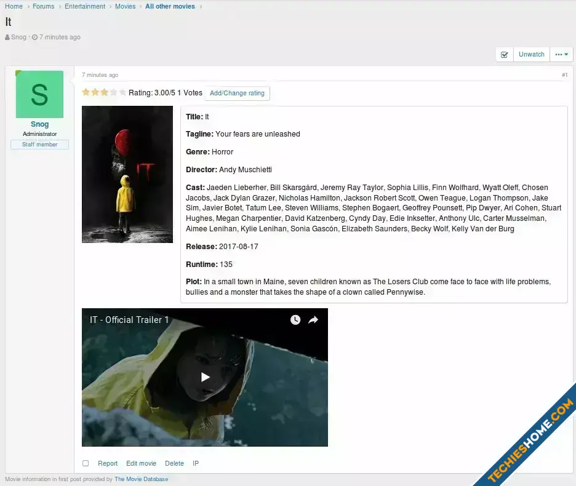Play the IT Official Trailer video

pos(205,377)
